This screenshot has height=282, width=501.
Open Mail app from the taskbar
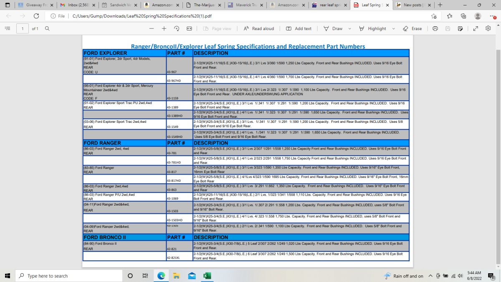[x=192, y=276]
